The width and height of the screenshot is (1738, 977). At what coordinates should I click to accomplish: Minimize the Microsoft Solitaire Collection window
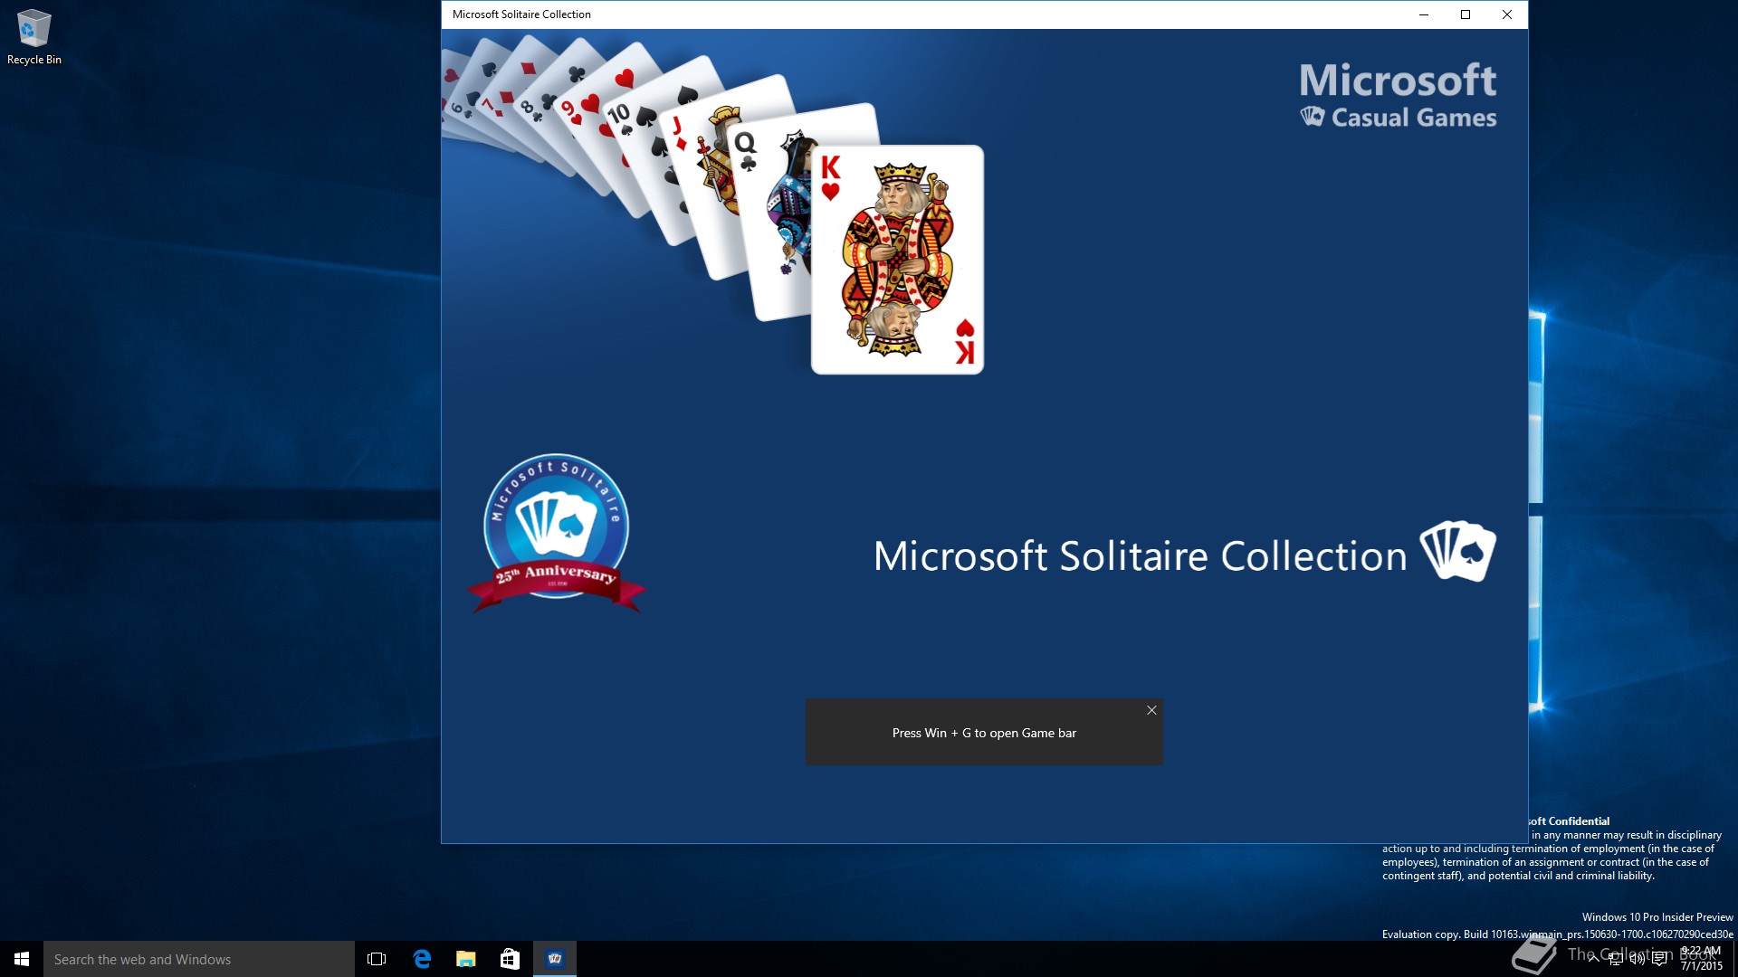click(1424, 14)
